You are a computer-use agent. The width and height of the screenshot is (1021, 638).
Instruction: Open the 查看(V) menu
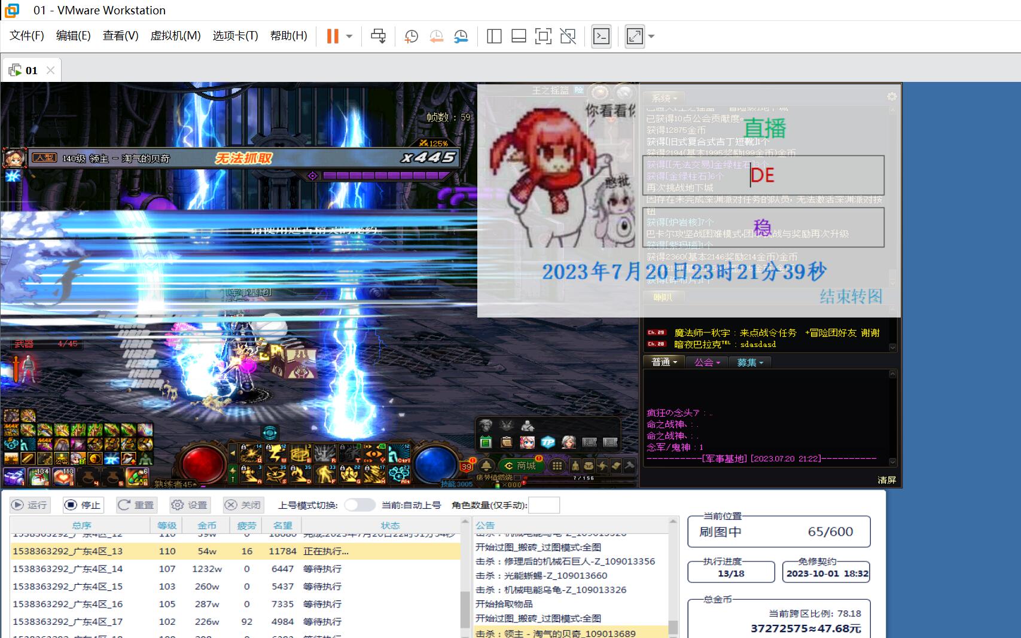pyautogui.click(x=120, y=36)
